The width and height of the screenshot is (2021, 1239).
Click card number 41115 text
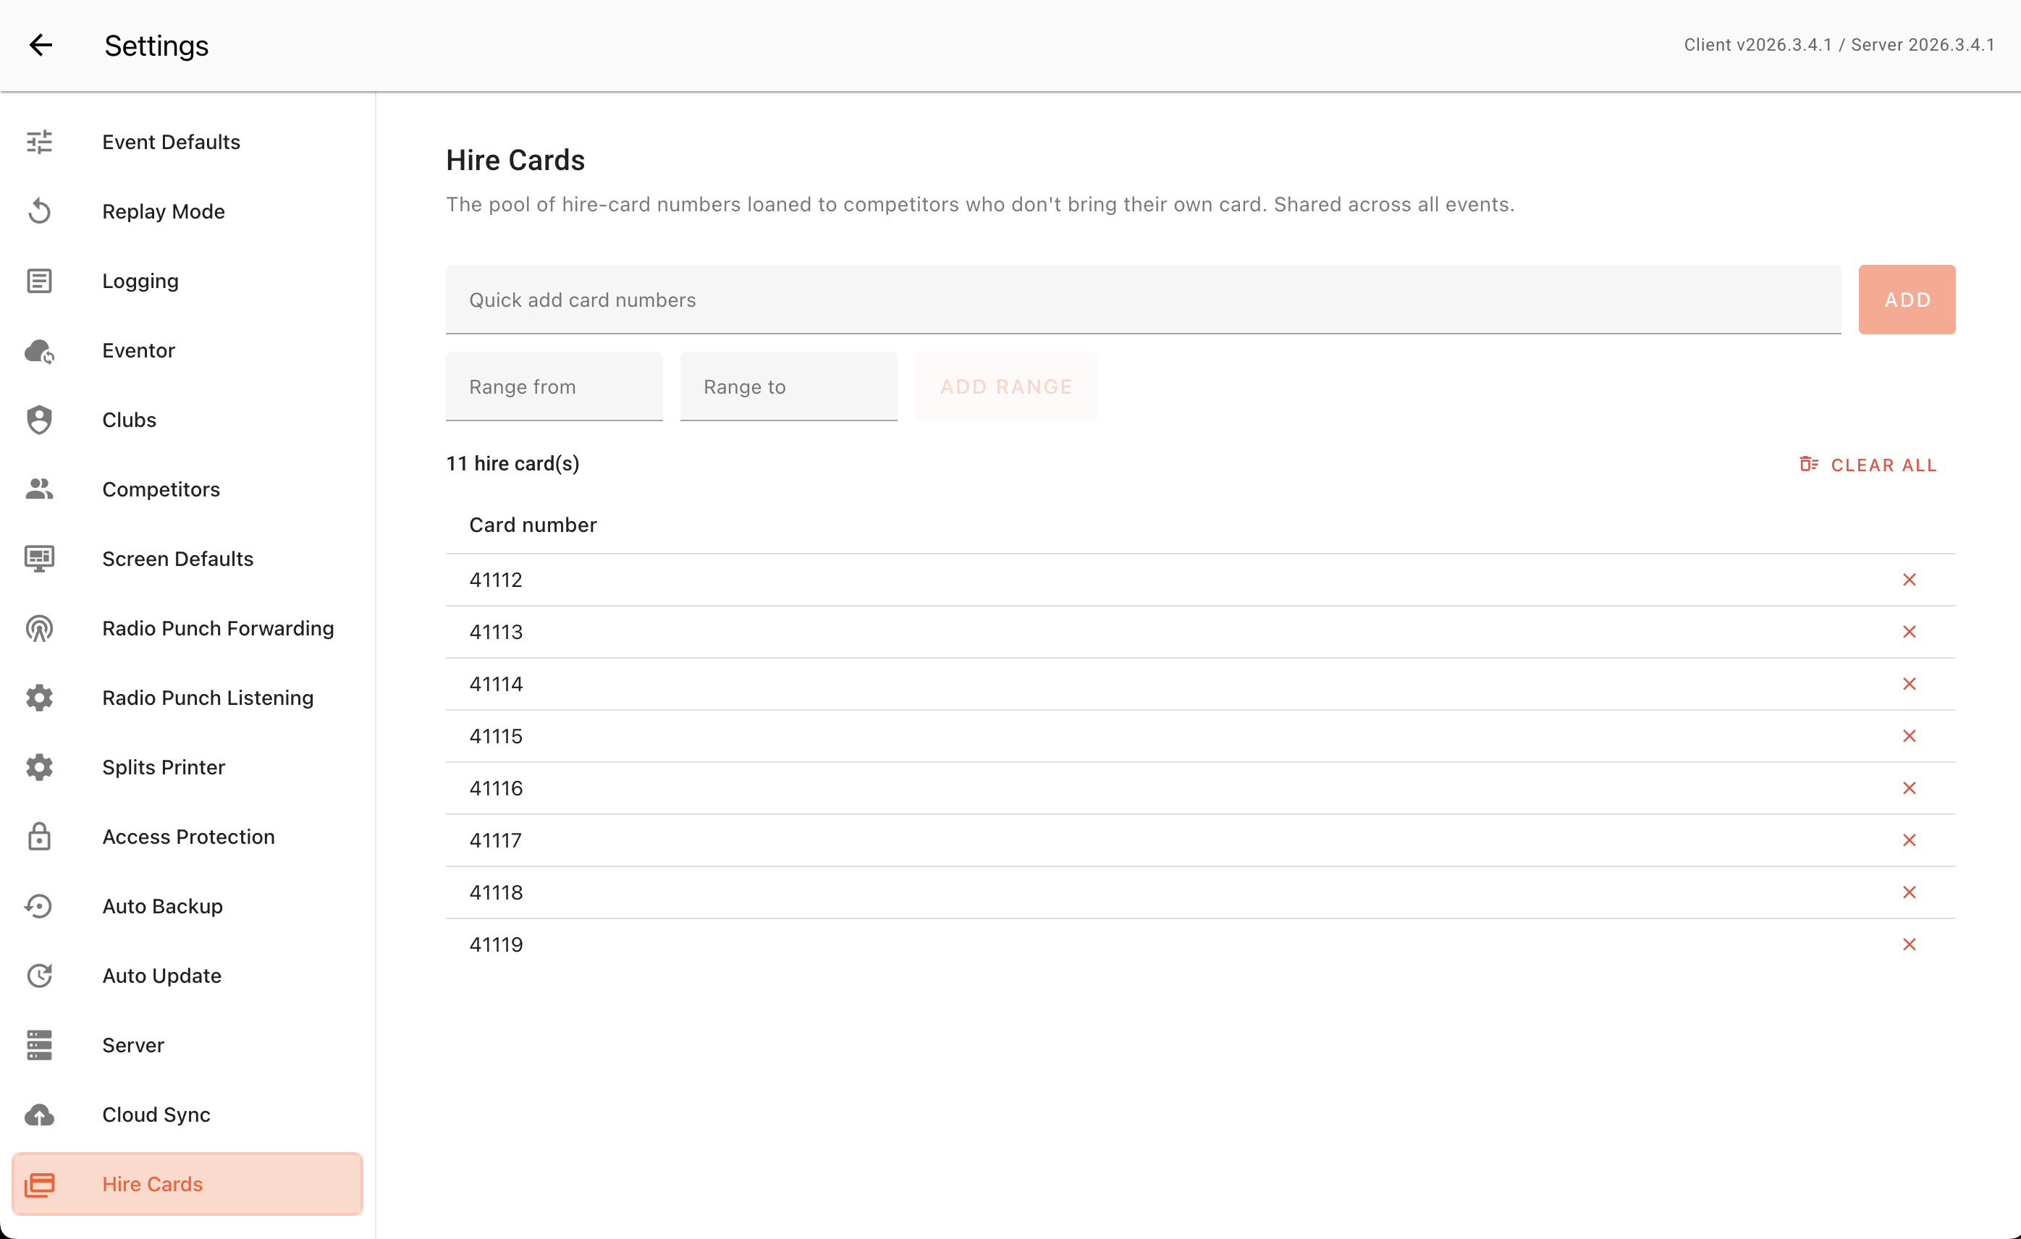tap(495, 736)
